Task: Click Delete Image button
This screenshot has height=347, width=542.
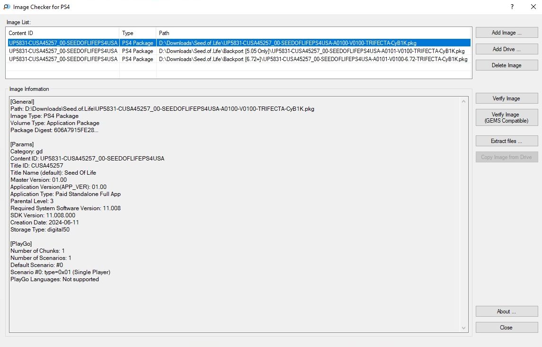Action: point(506,65)
